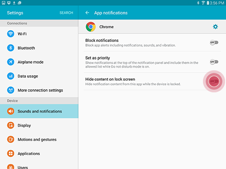The height and width of the screenshot is (169, 226).
Task: Click the Chrome app name
Action: (107, 27)
